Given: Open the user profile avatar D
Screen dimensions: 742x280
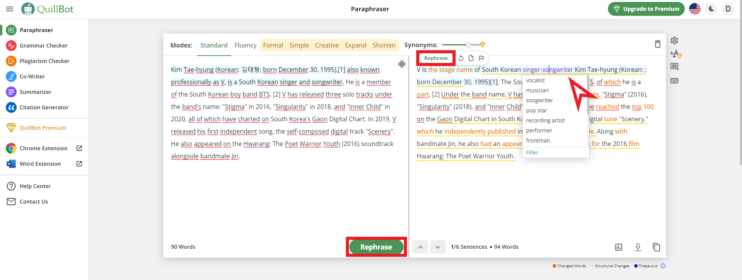Looking at the screenshot, I should 728,9.
